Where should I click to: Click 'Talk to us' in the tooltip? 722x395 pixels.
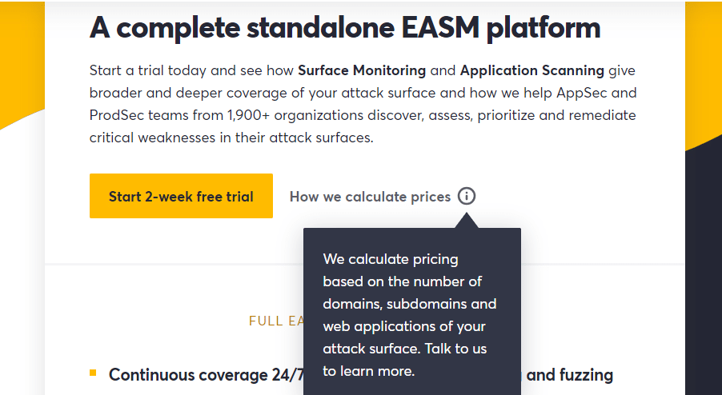tap(455, 349)
